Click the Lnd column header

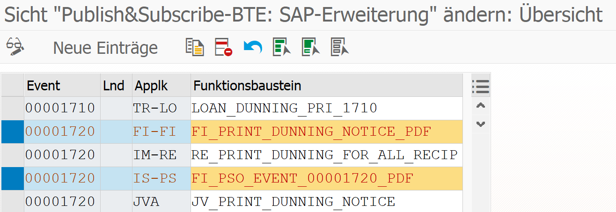[x=117, y=86]
